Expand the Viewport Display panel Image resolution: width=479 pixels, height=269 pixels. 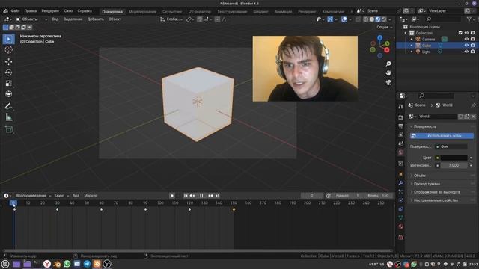pyautogui.click(x=442, y=192)
